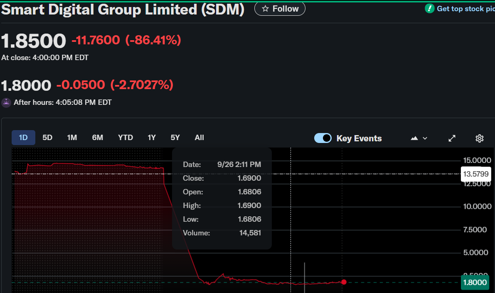Select the 5D chart range

[x=47, y=138]
